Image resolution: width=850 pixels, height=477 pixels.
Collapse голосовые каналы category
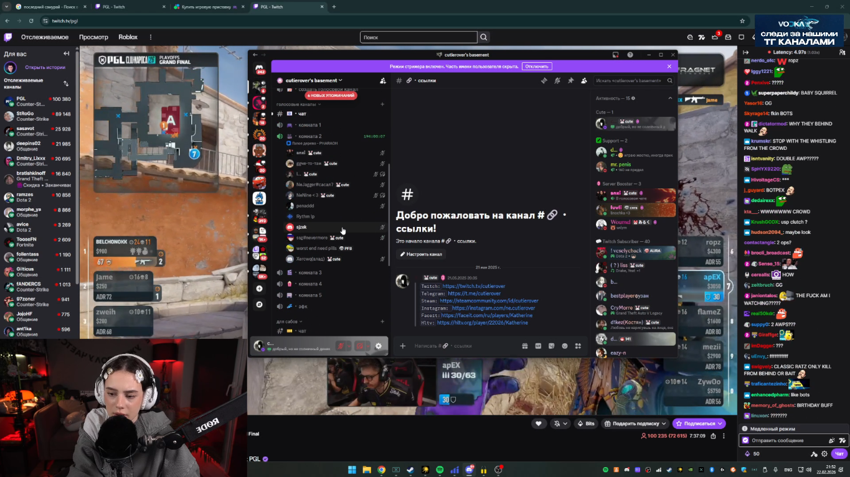pyautogui.click(x=298, y=104)
